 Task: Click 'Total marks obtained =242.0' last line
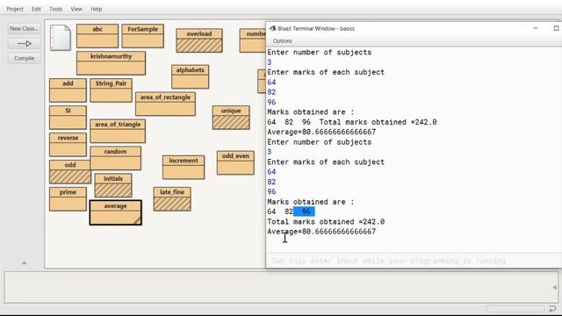tap(326, 222)
